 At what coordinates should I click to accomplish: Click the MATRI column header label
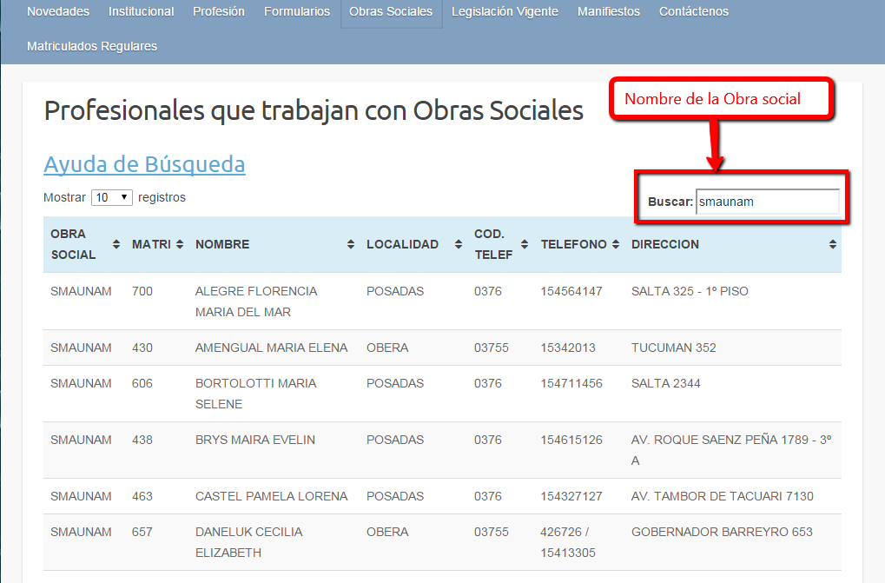pos(151,244)
